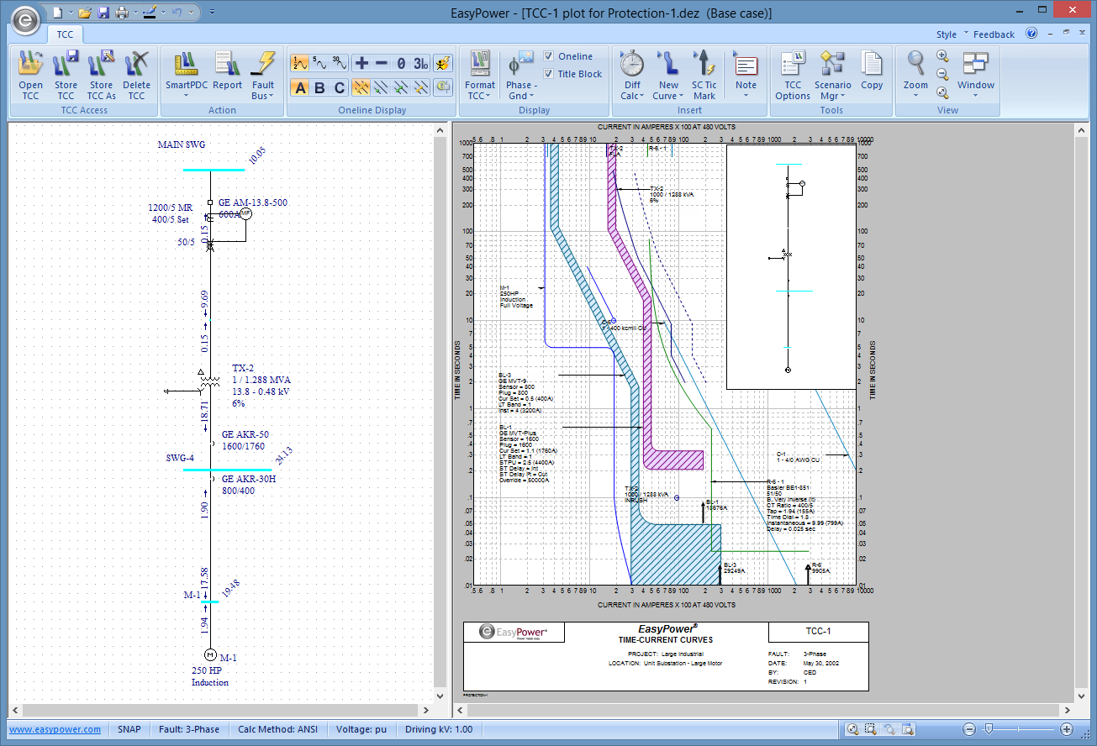This screenshot has width=1097, height=746.
Task: Open the quick access toolbar customize arrow
Action: pos(212,13)
